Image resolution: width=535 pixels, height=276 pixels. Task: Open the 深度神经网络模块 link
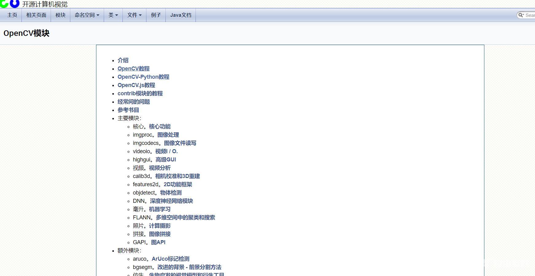(171, 201)
